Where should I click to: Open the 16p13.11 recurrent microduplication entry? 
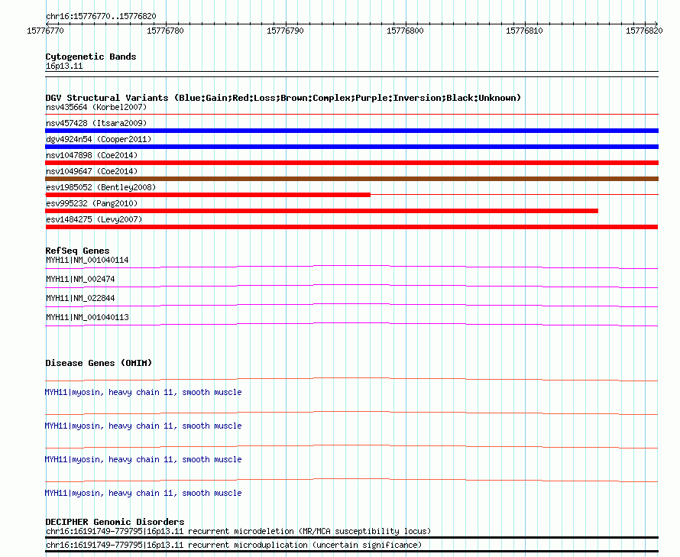(234, 546)
